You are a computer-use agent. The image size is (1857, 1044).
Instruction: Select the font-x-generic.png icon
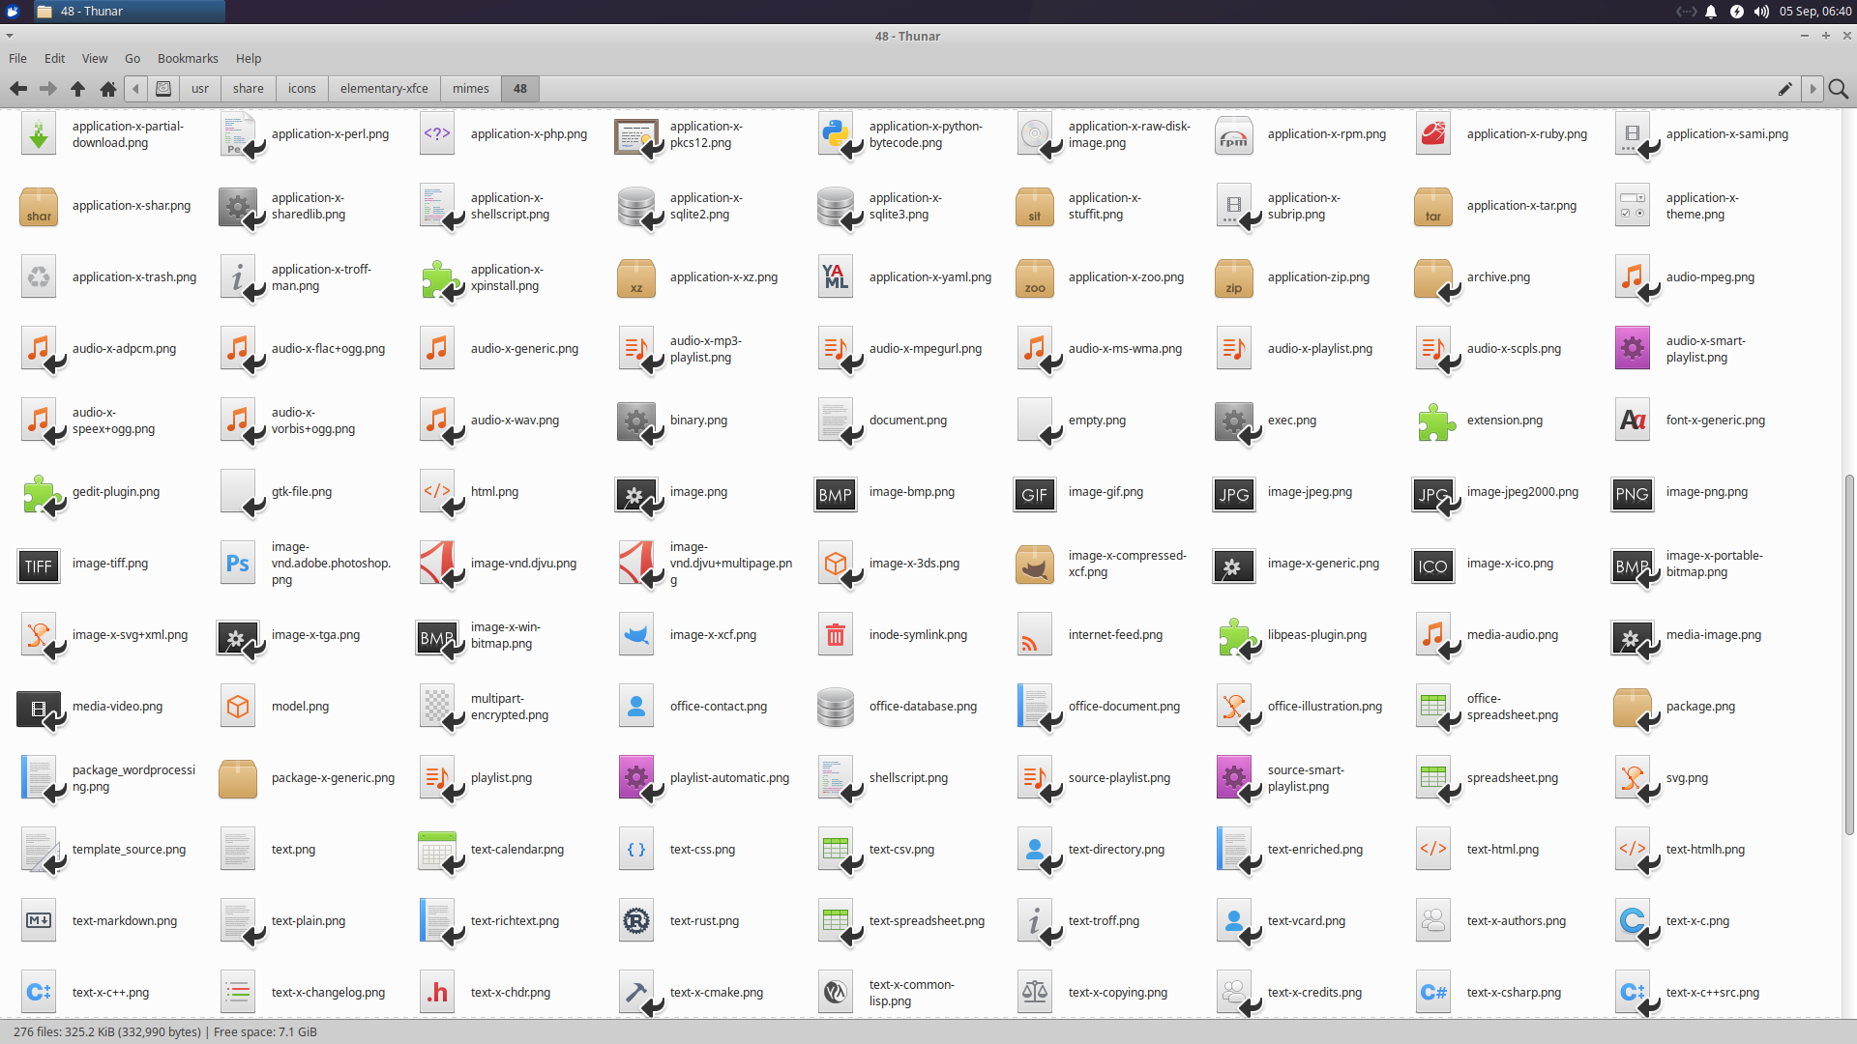click(1632, 420)
